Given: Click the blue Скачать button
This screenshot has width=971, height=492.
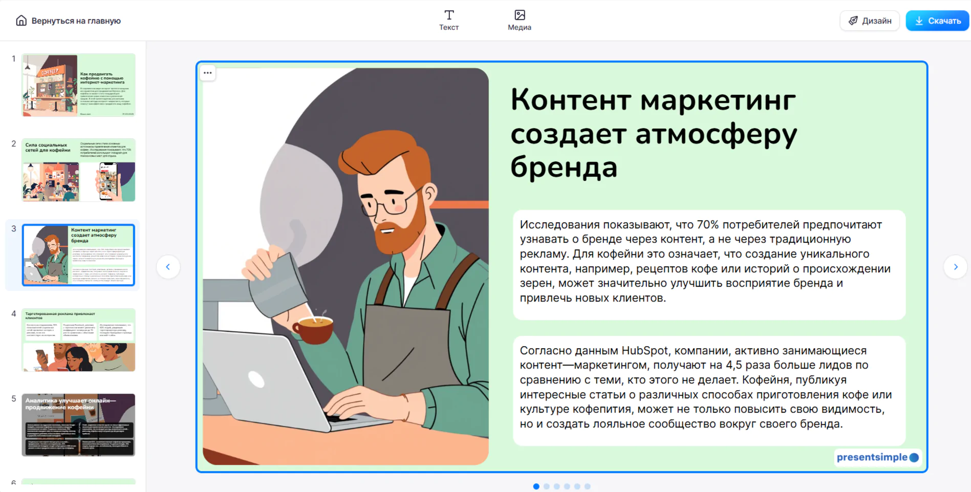Looking at the screenshot, I should (937, 20).
